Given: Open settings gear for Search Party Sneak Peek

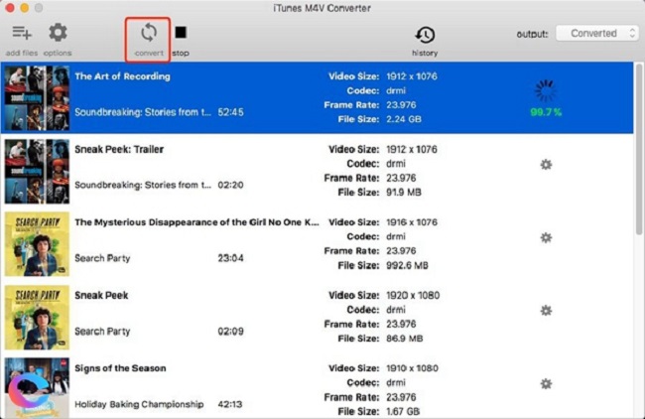Looking at the screenshot, I should point(546,311).
